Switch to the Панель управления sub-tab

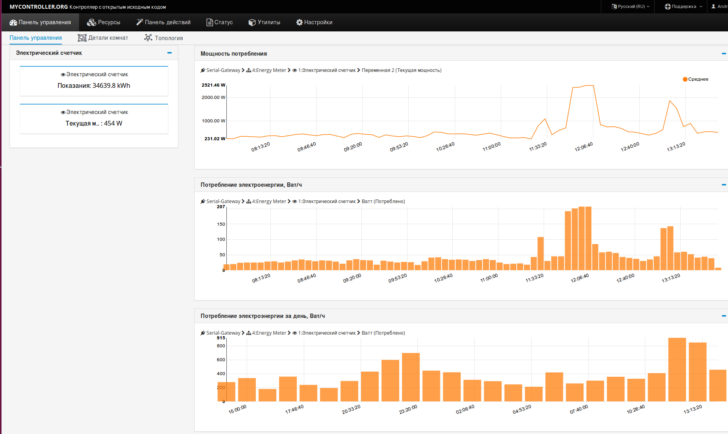point(36,38)
